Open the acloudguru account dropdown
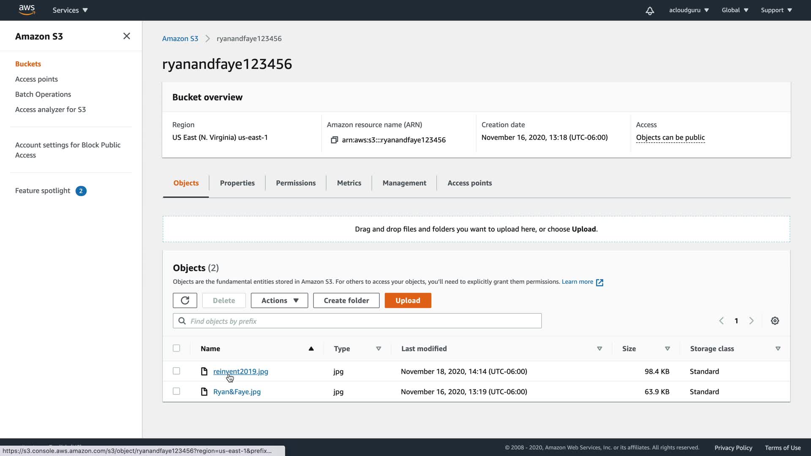The width and height of the screenshot is (811, 456). click(689, 10)
